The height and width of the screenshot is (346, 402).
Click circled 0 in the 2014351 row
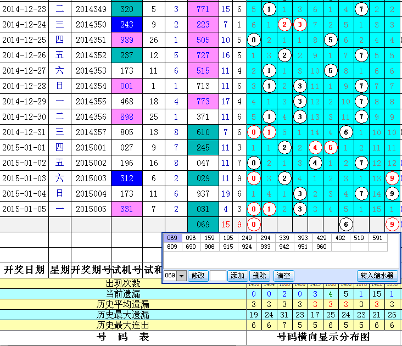(x=253, y=40)
